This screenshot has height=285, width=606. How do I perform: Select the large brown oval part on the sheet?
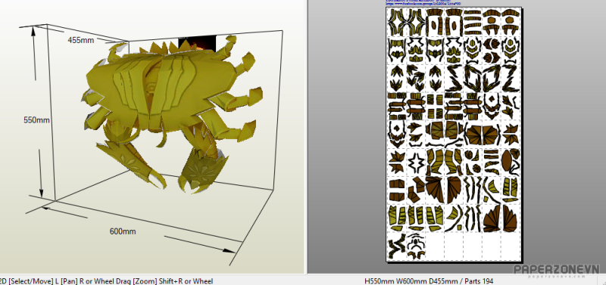click(507, 160)
